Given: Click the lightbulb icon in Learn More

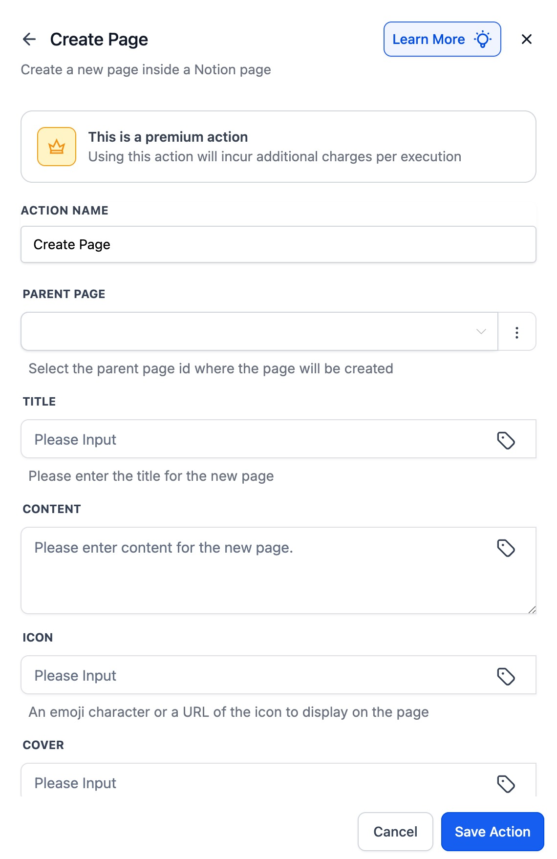Looking at the screenshot, I should point(483,39).
